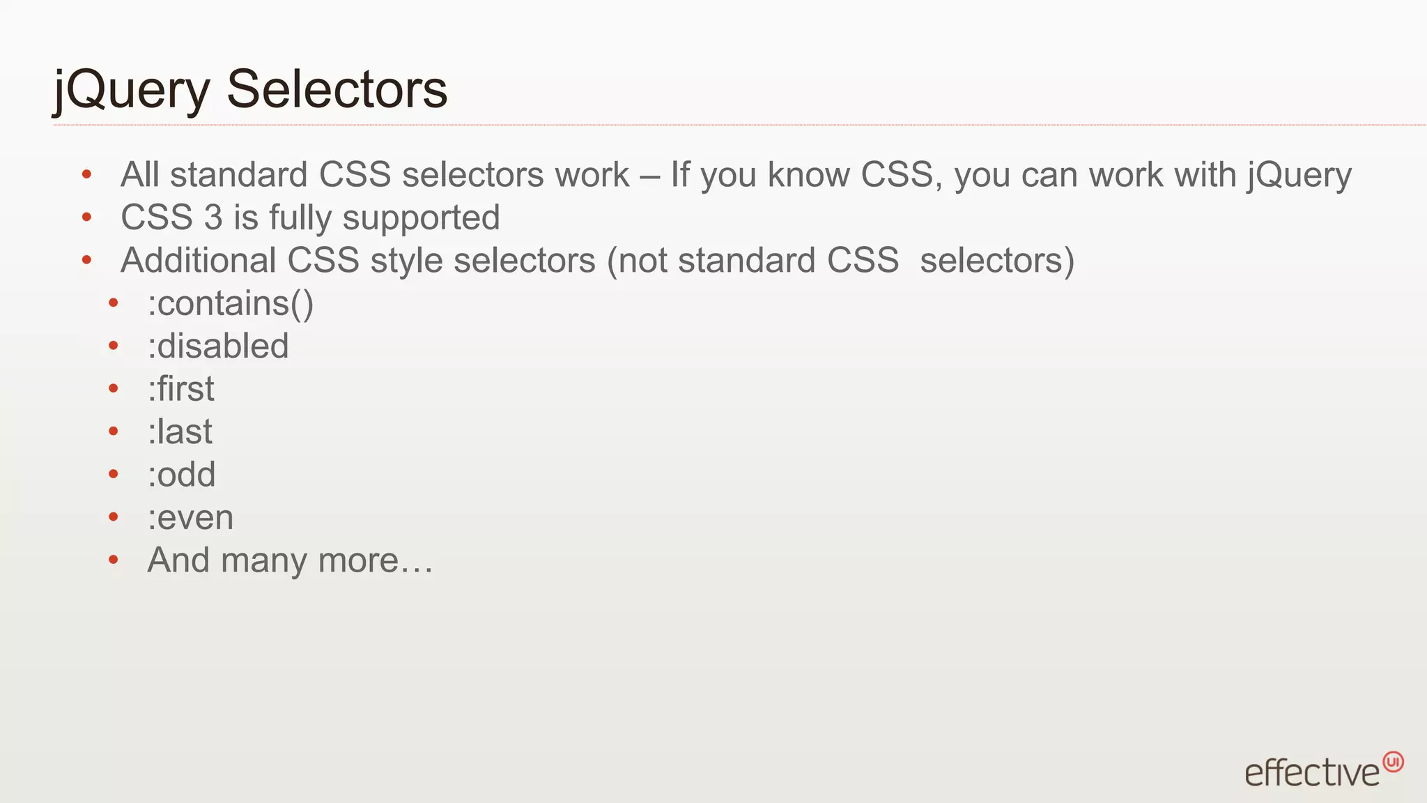Click the jQuery Selectors slide title
This screenshot has width=1427, height=803.
click(x=251, y=90)
